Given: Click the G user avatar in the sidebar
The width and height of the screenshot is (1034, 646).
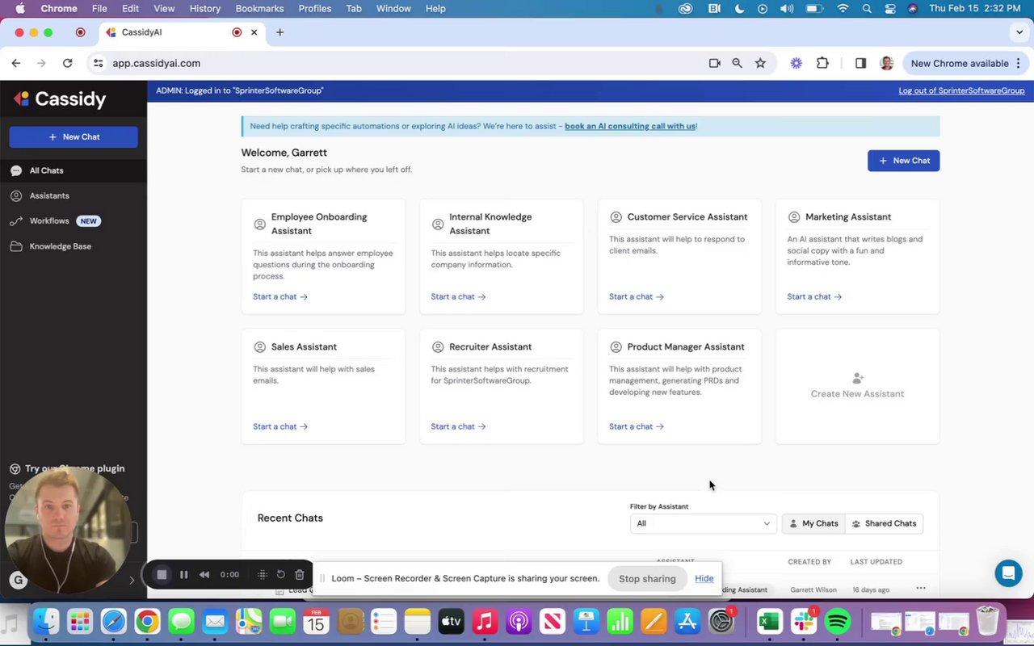Looking at the screenshot, I should coord(19,580).
